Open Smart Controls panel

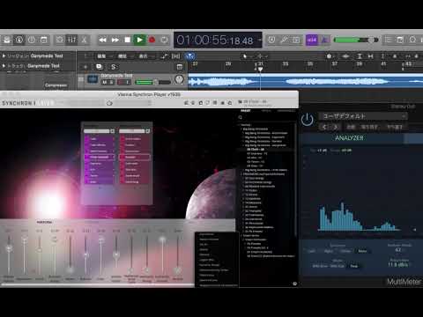[60, 40]
